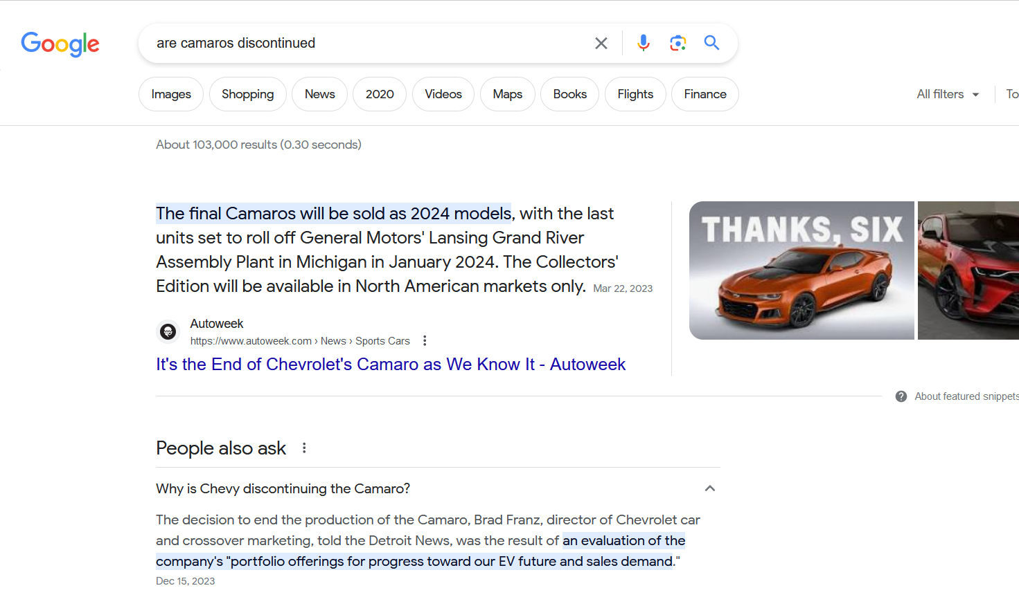The width and height of the screenshot is (1019, 606).
Task: Switch to the Maps tab
Action: click(x=508, y=94)
